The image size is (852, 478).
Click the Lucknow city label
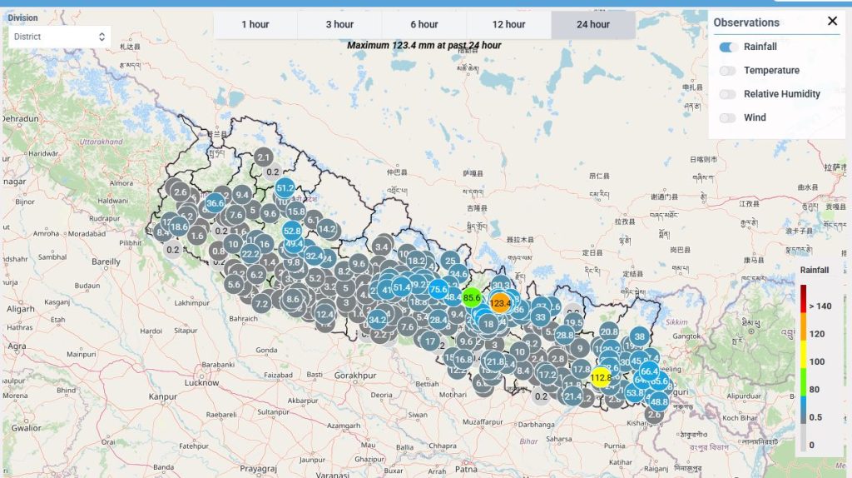201,382
